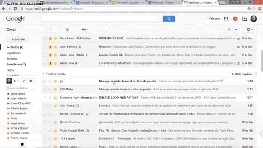
Task: Open the Google apps grid
Action: tap(226, 19)
